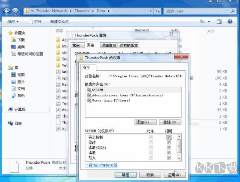Click 确定 in the permissions dialog
Viewport: 240px width, 182px height.
point(126,175)
